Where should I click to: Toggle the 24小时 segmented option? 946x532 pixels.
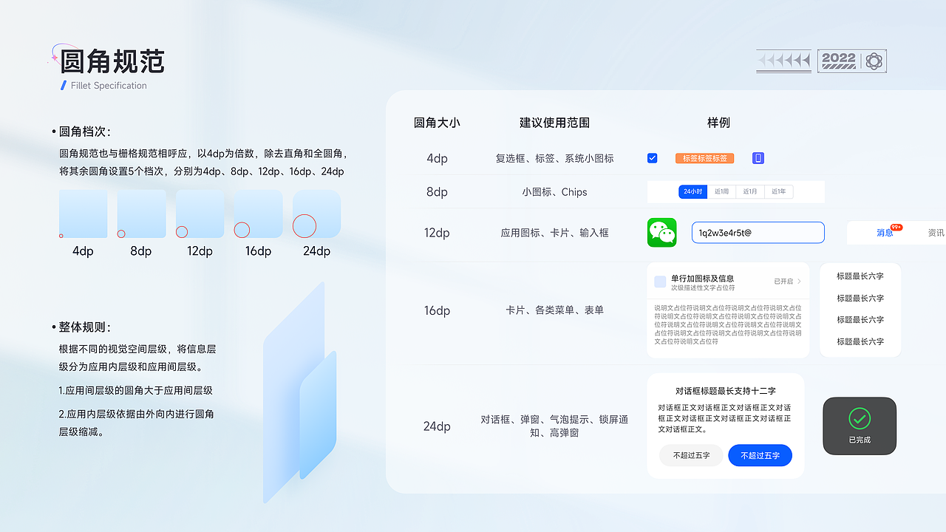[x=692, y=191]
